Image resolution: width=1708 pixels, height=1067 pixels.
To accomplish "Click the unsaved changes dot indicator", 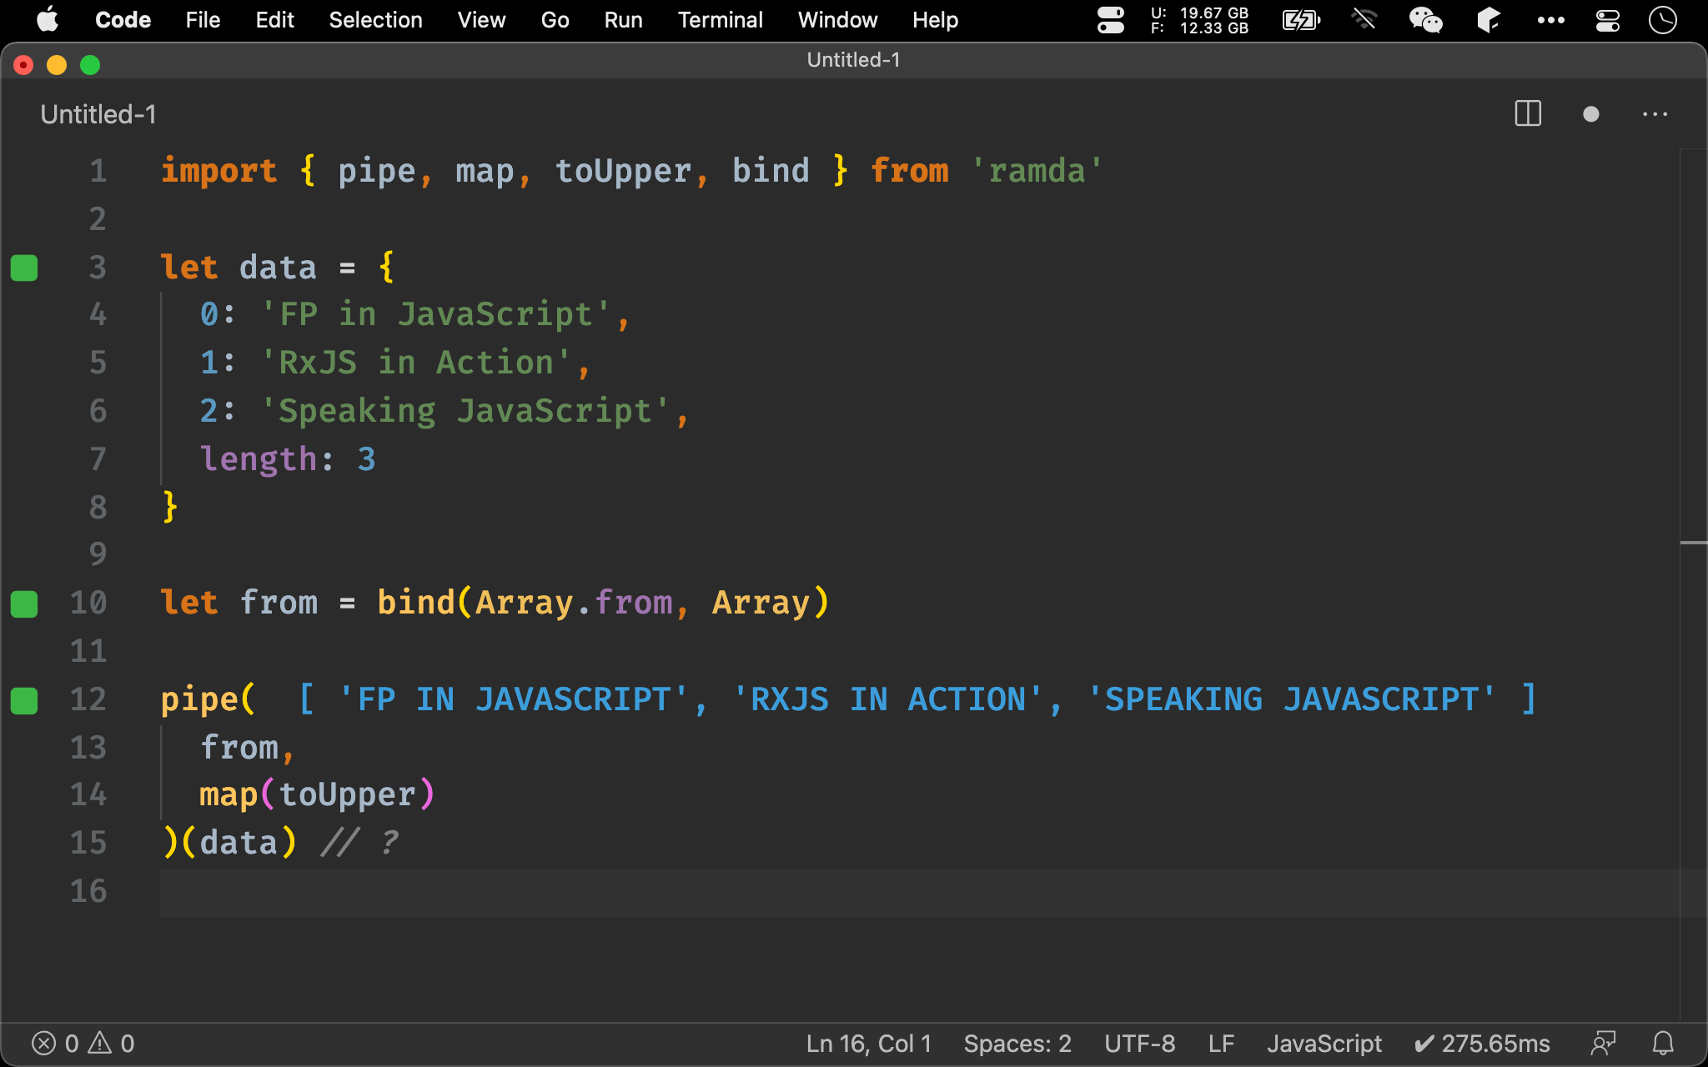I will pos(1591,114).
